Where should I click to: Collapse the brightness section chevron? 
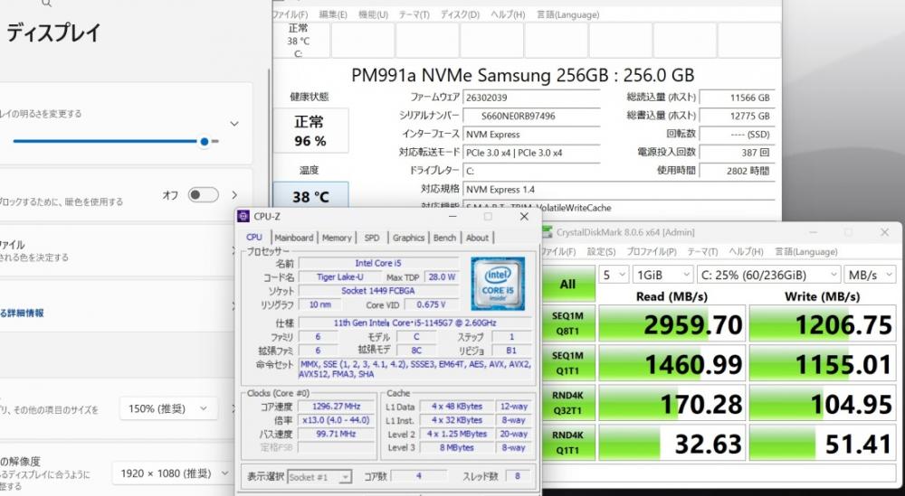234,123
